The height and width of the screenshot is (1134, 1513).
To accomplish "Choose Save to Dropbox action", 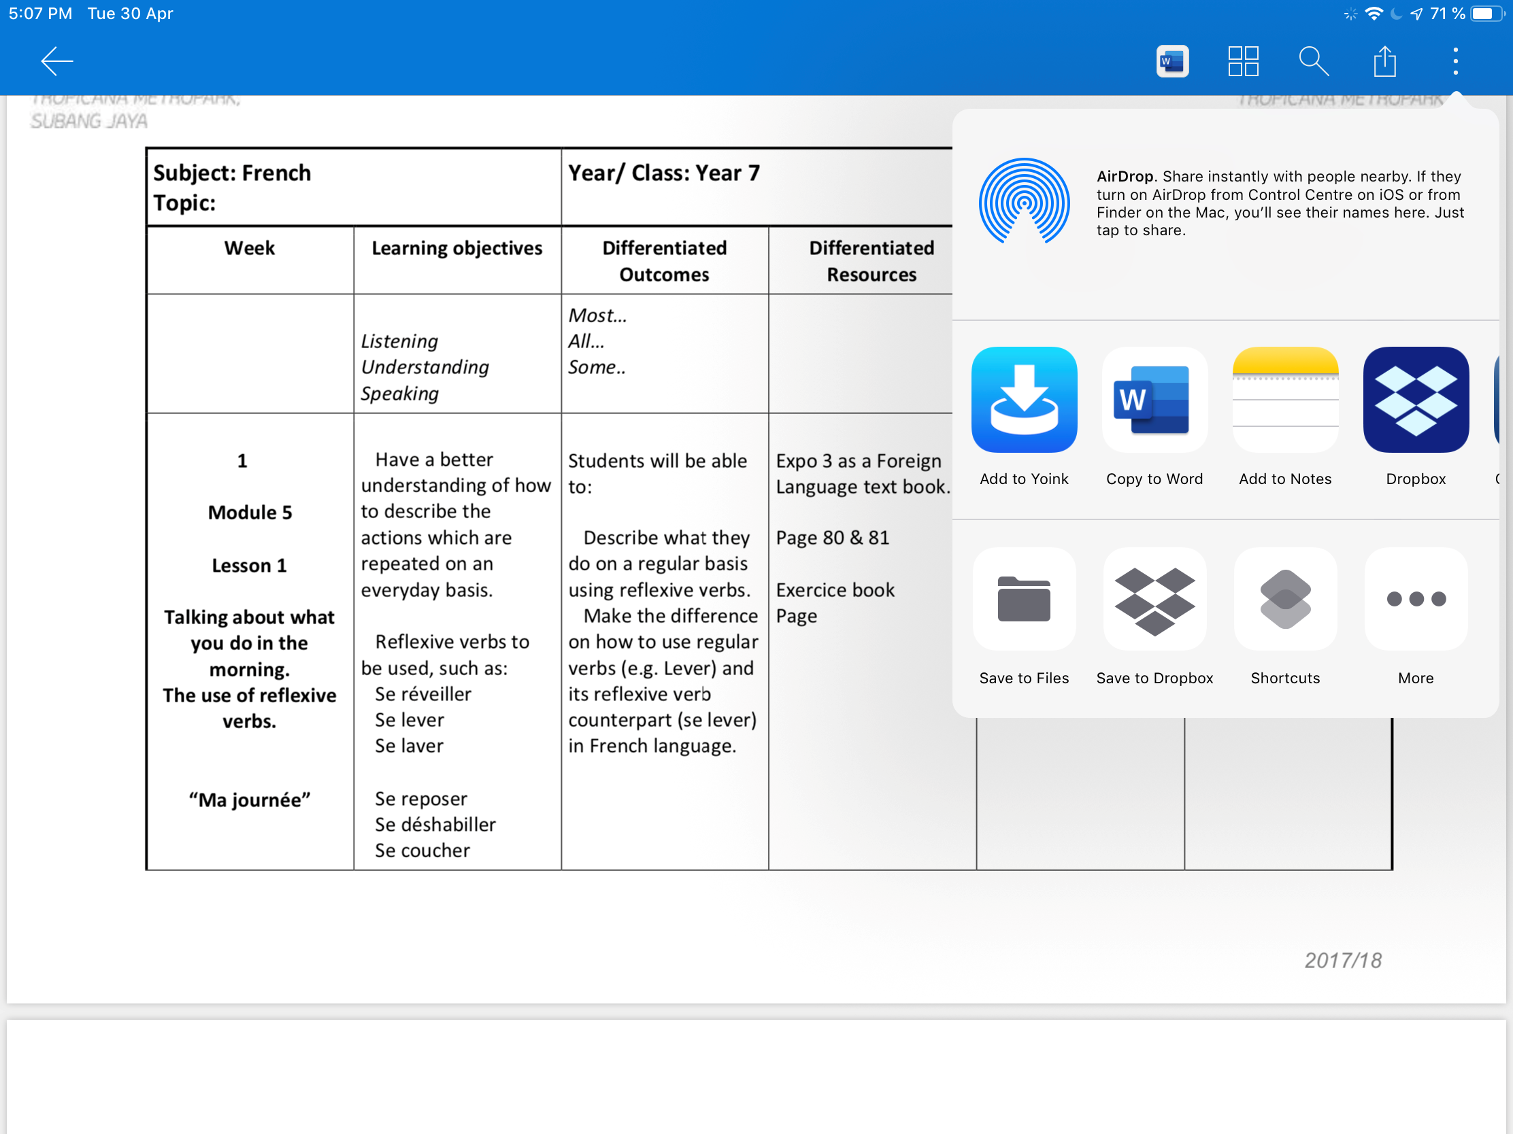I will click(1154, 617).
